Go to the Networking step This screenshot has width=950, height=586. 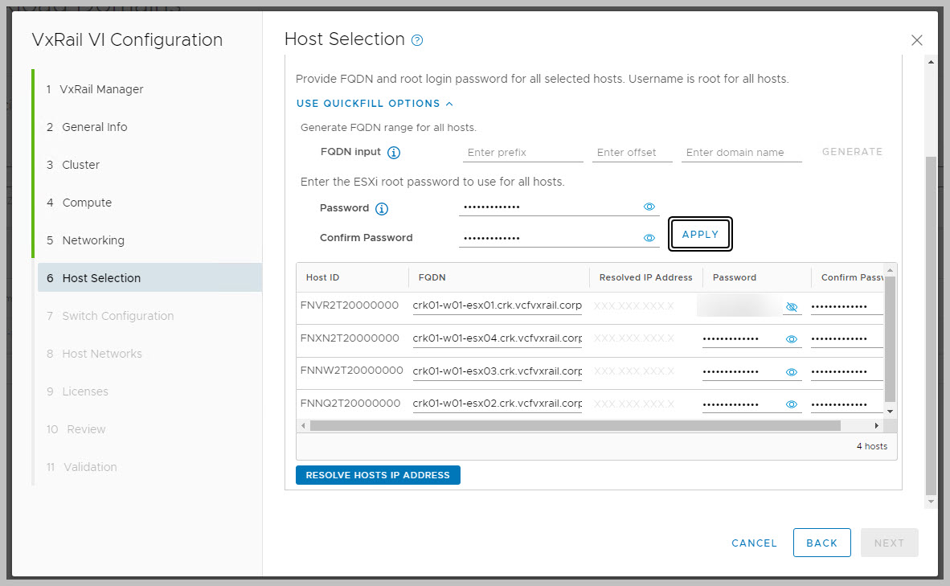click(x=93, y=240)
